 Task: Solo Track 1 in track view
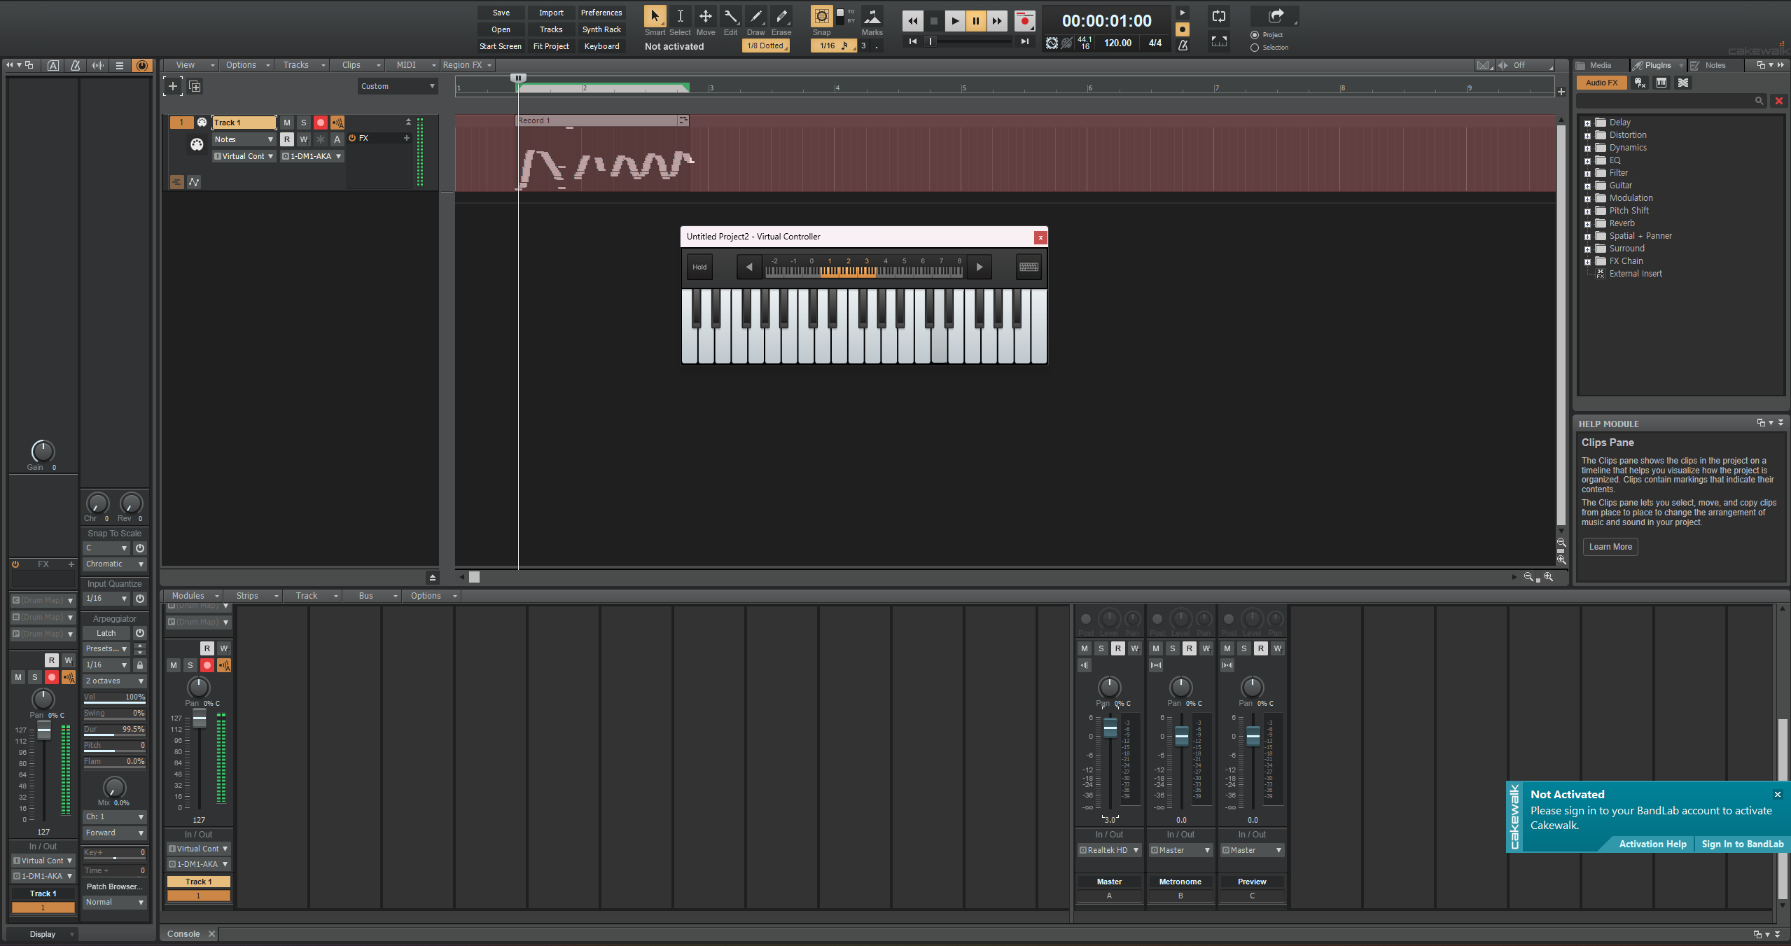point(304,123)
